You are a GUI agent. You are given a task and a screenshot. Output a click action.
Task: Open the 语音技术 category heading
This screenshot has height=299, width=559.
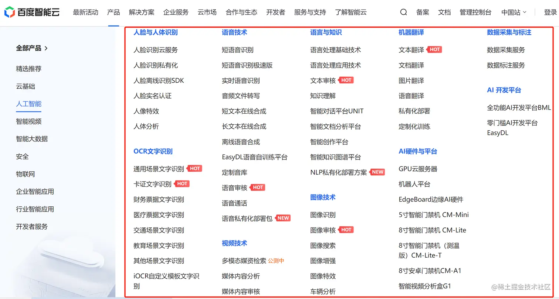(234, 32)
